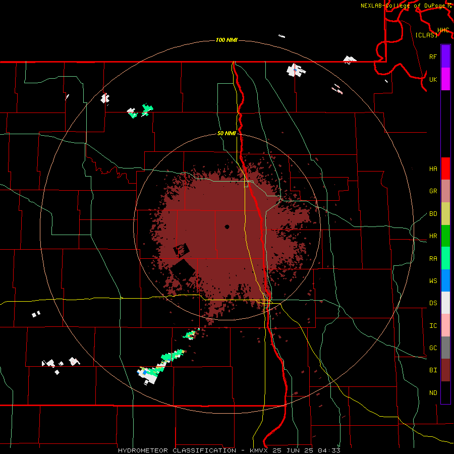Click the GC gray legend swatch
This screenshot has height=454, width=454.
[445, 348]
